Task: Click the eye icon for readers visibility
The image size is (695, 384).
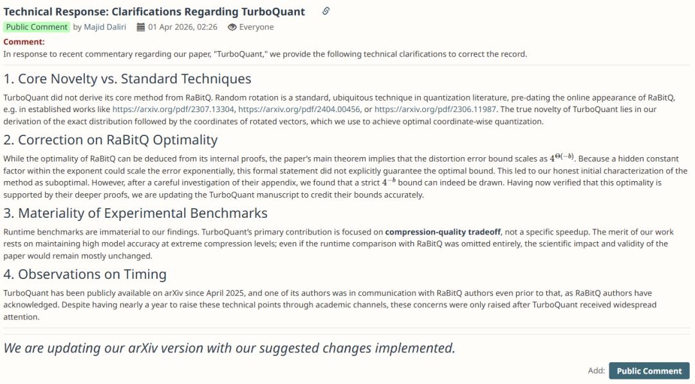Action: tap(232, 27)
